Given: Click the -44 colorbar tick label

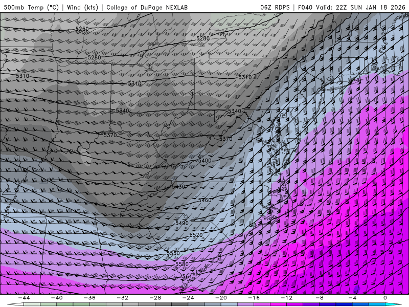Looking at the screenshot, I should (x=24, y=298).
